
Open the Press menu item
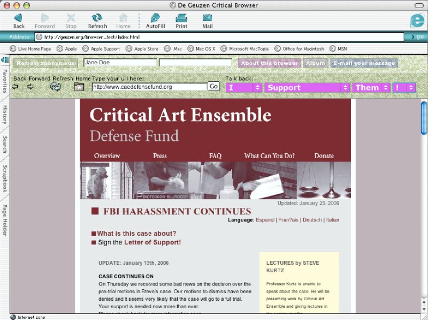tap(160, 156)
